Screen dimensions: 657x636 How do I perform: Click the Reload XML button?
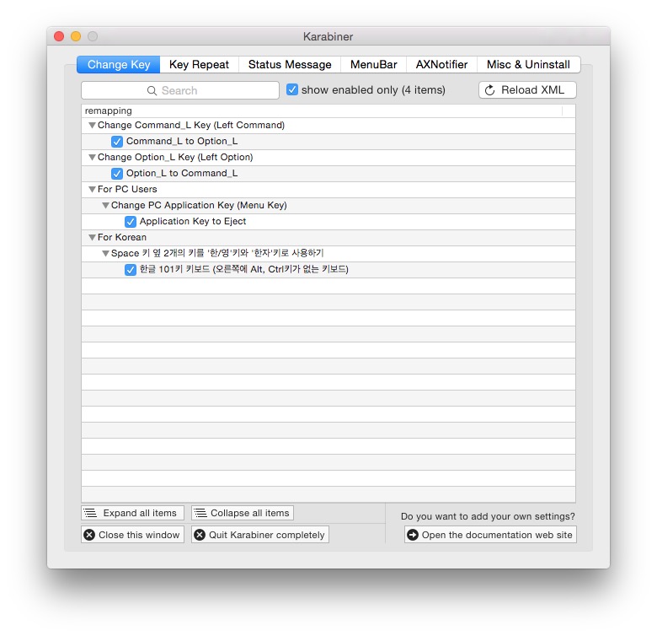coord(527,89)
